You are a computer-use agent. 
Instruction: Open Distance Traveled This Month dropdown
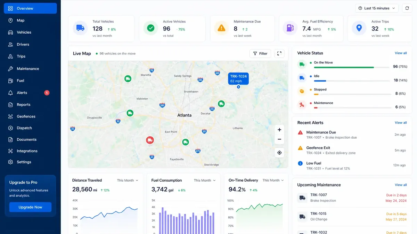[128, 180]
